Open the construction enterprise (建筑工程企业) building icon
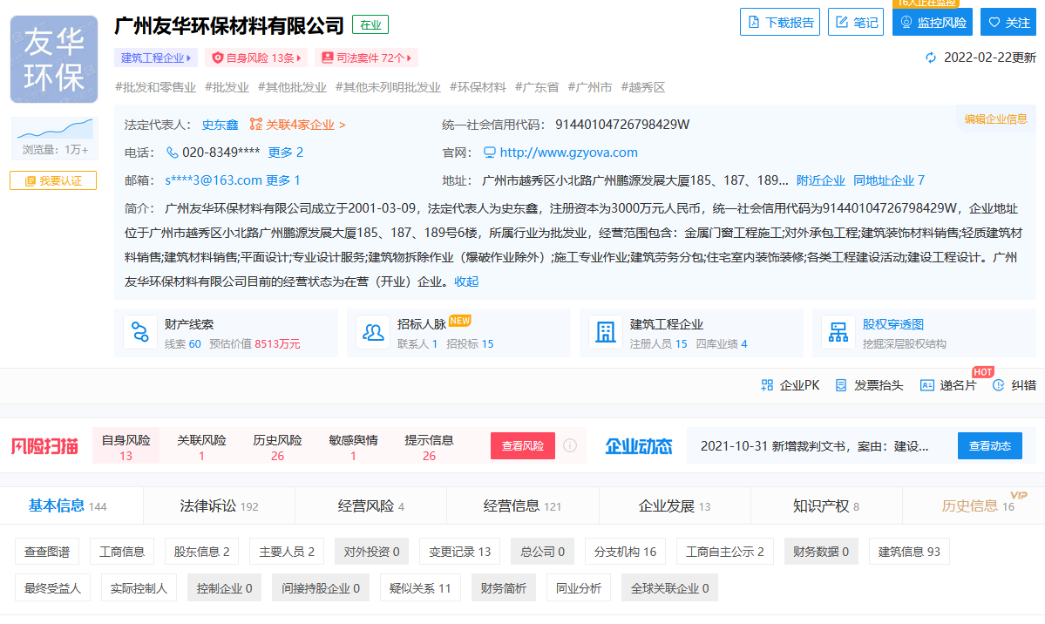Viewport: 1045px width, 624px height. coord(605,332)
